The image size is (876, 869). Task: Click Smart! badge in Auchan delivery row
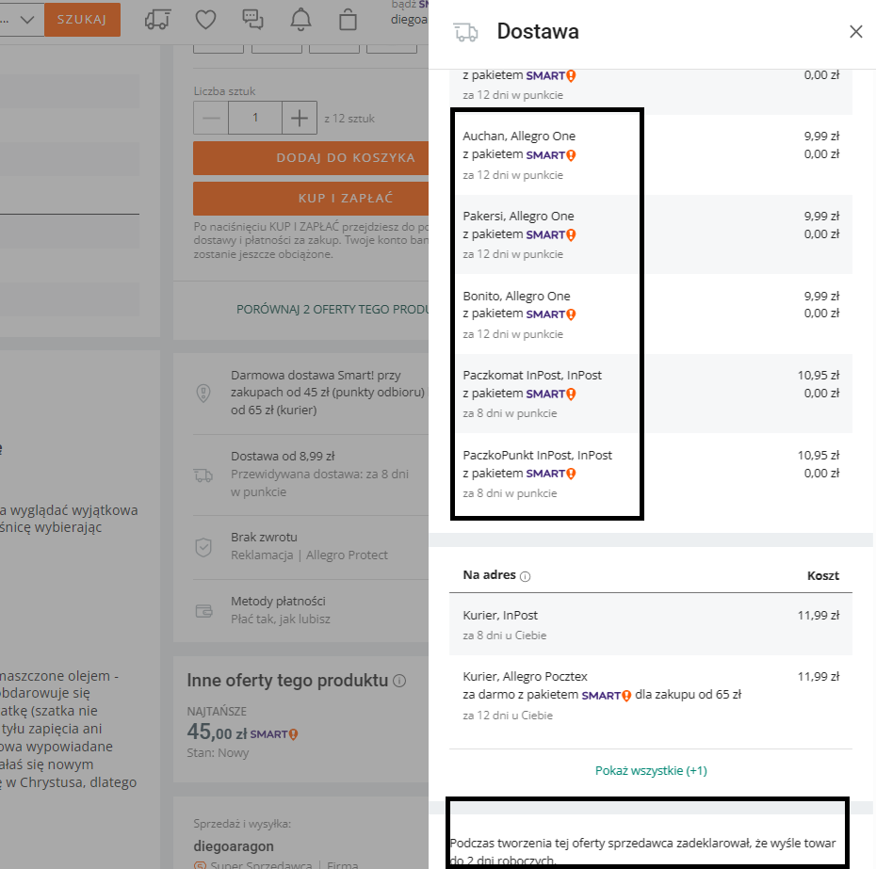551,154
